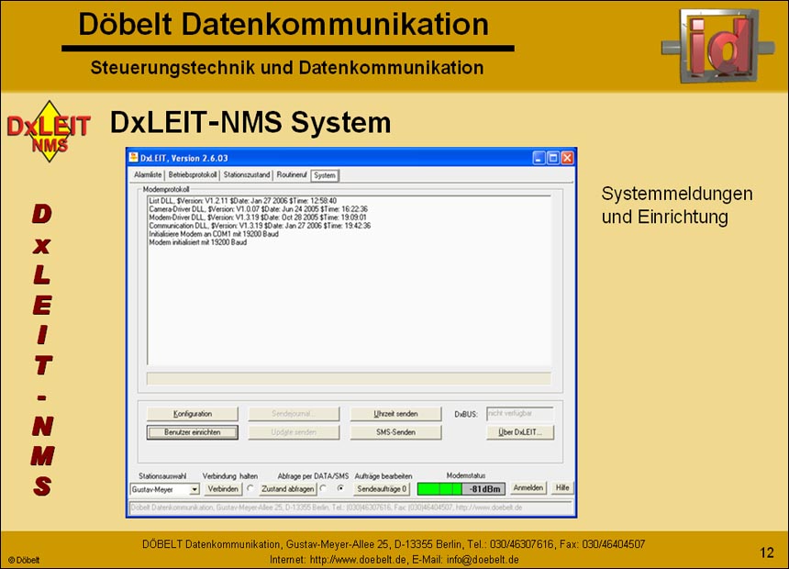Click the DxLEIT title bar app icon
789x569 pixels.
pyautogui.click(x=134, y=158)
